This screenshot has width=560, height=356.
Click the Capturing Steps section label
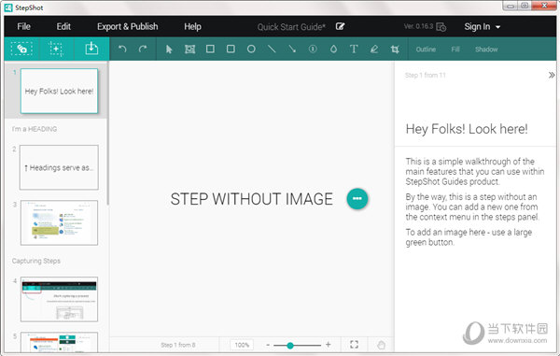point(36,261)
